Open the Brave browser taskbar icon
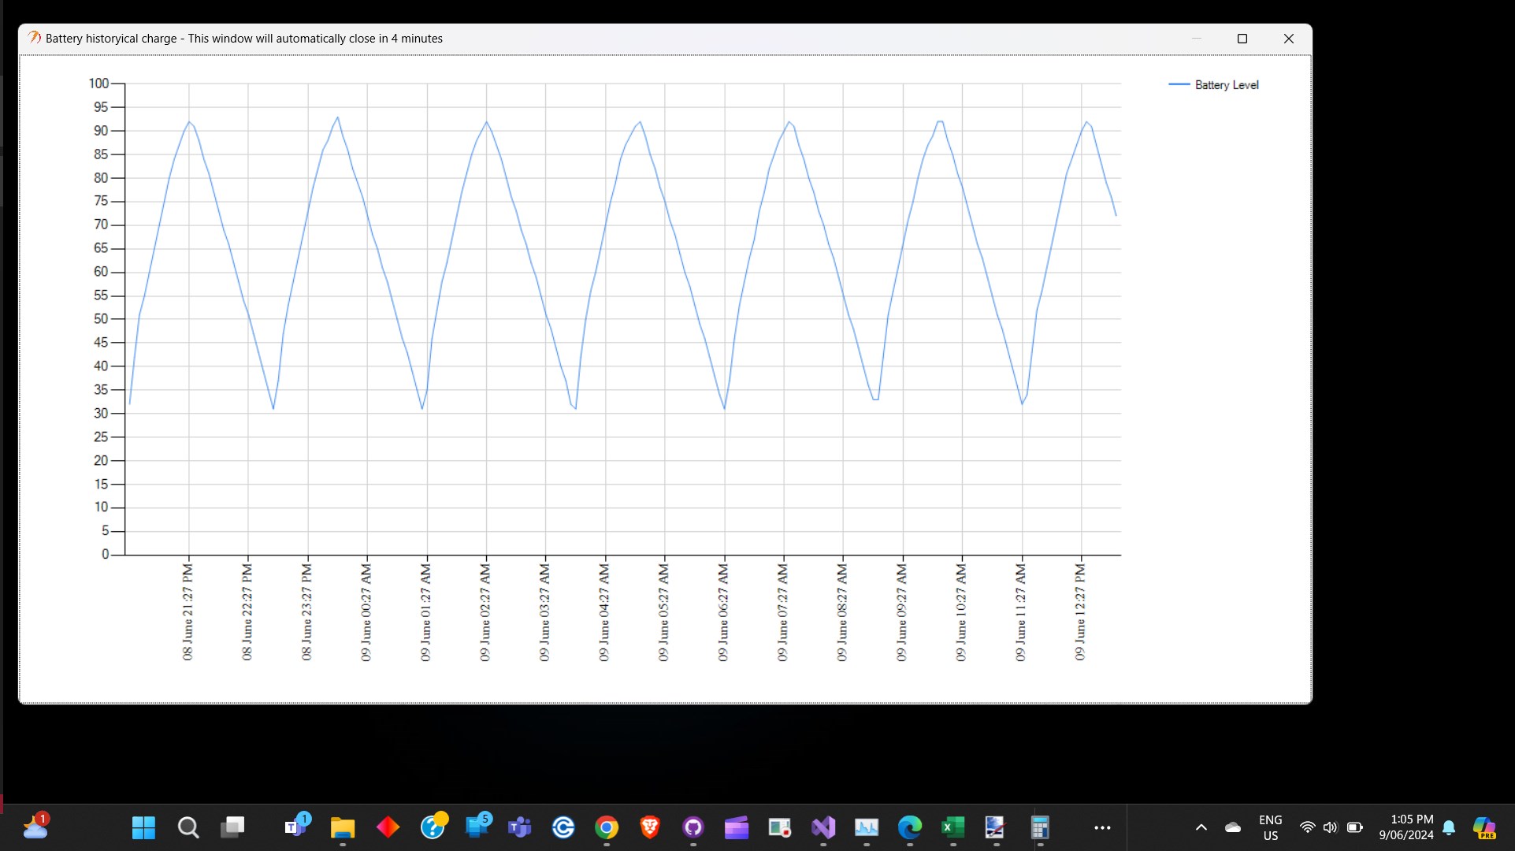 click(649, 827)
